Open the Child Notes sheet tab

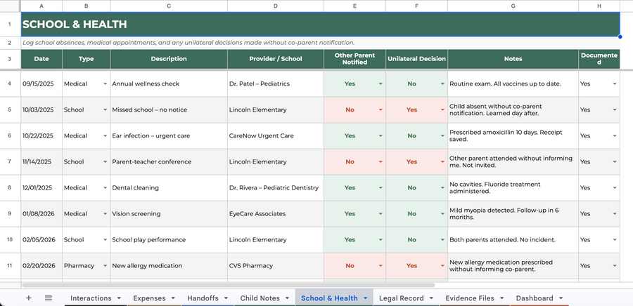[260, 298]
